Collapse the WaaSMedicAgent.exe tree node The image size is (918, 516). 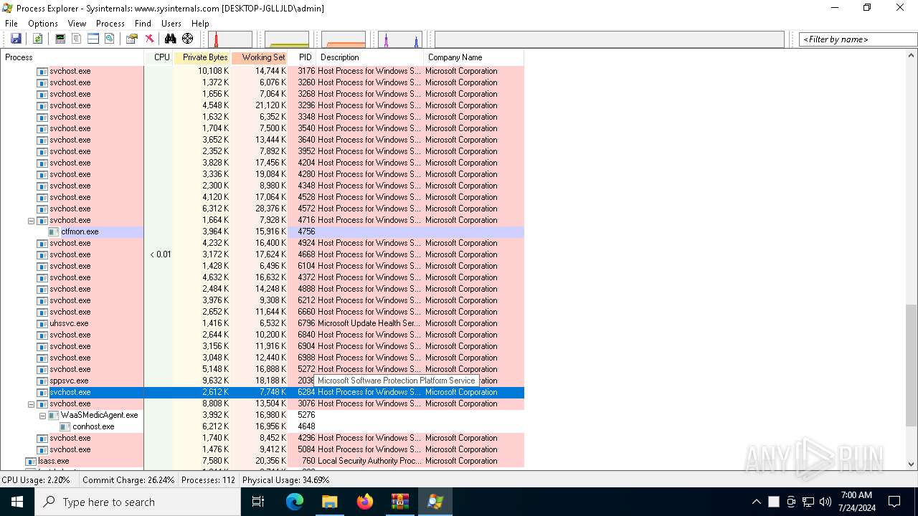42,416
